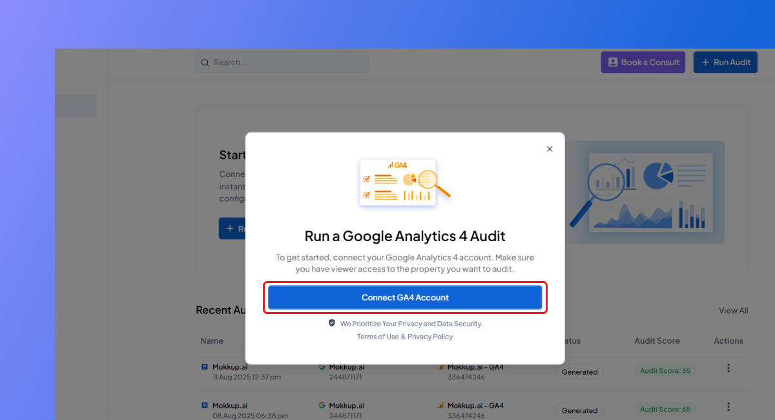This screenshot has height=420, width=775.
Task: Click the Generated status of the 08 Aug audit
Action: tap(579, 410)
